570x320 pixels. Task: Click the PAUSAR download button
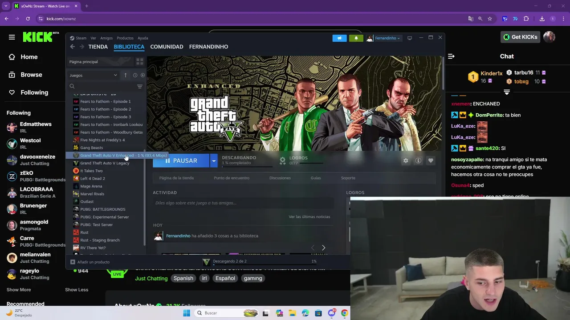pyautogui.click(x=181, y=160)
